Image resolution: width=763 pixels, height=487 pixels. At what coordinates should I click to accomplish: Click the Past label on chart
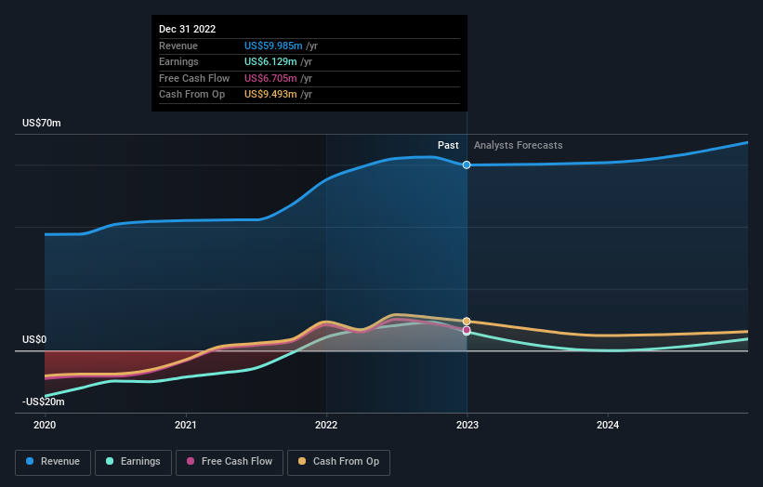coord(448,146)
